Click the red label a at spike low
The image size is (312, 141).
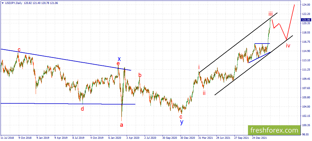121,125
